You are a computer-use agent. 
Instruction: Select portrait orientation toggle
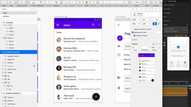[x=155, y=24]
